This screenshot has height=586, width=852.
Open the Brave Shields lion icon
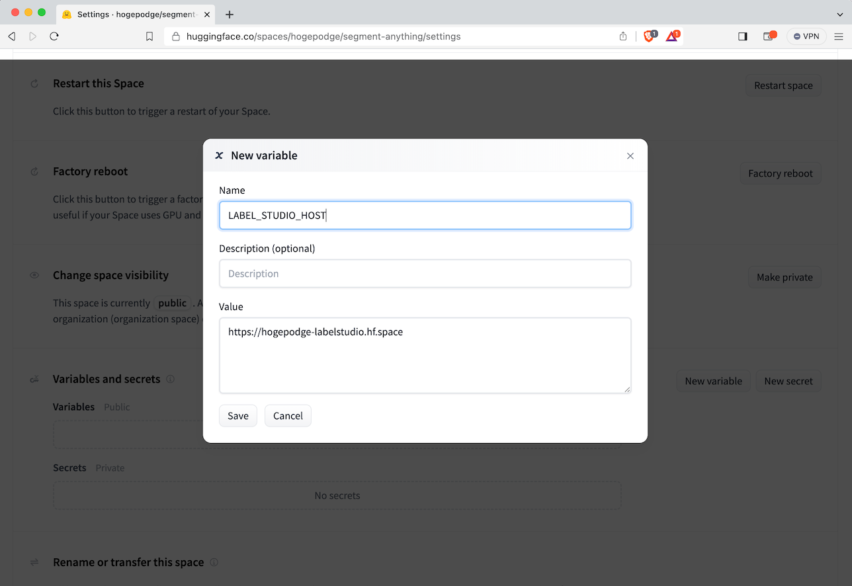[649, 36]
